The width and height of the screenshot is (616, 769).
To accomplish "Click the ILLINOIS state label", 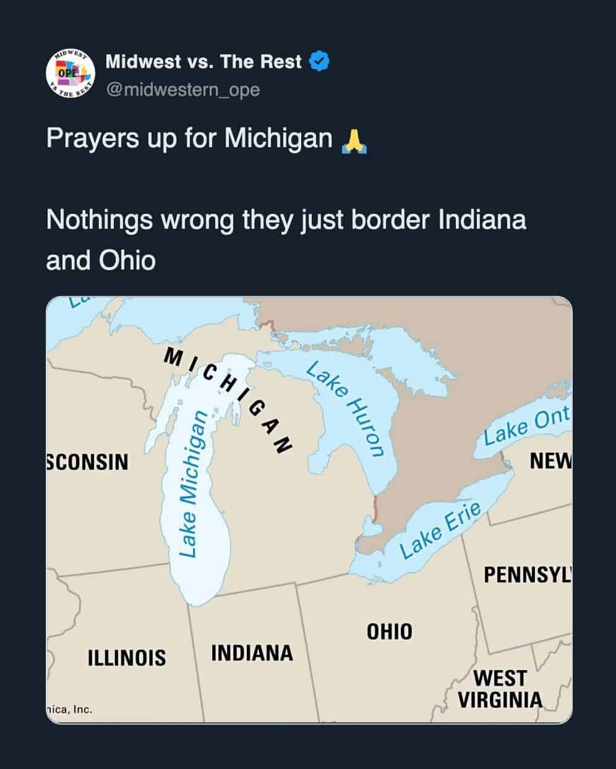I will coord(127,657).
